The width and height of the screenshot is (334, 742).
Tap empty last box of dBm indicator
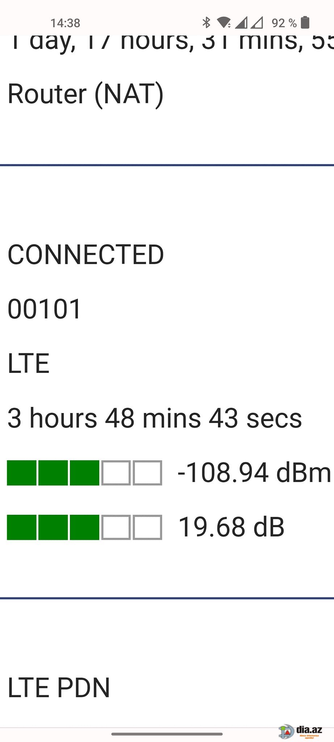147,473
